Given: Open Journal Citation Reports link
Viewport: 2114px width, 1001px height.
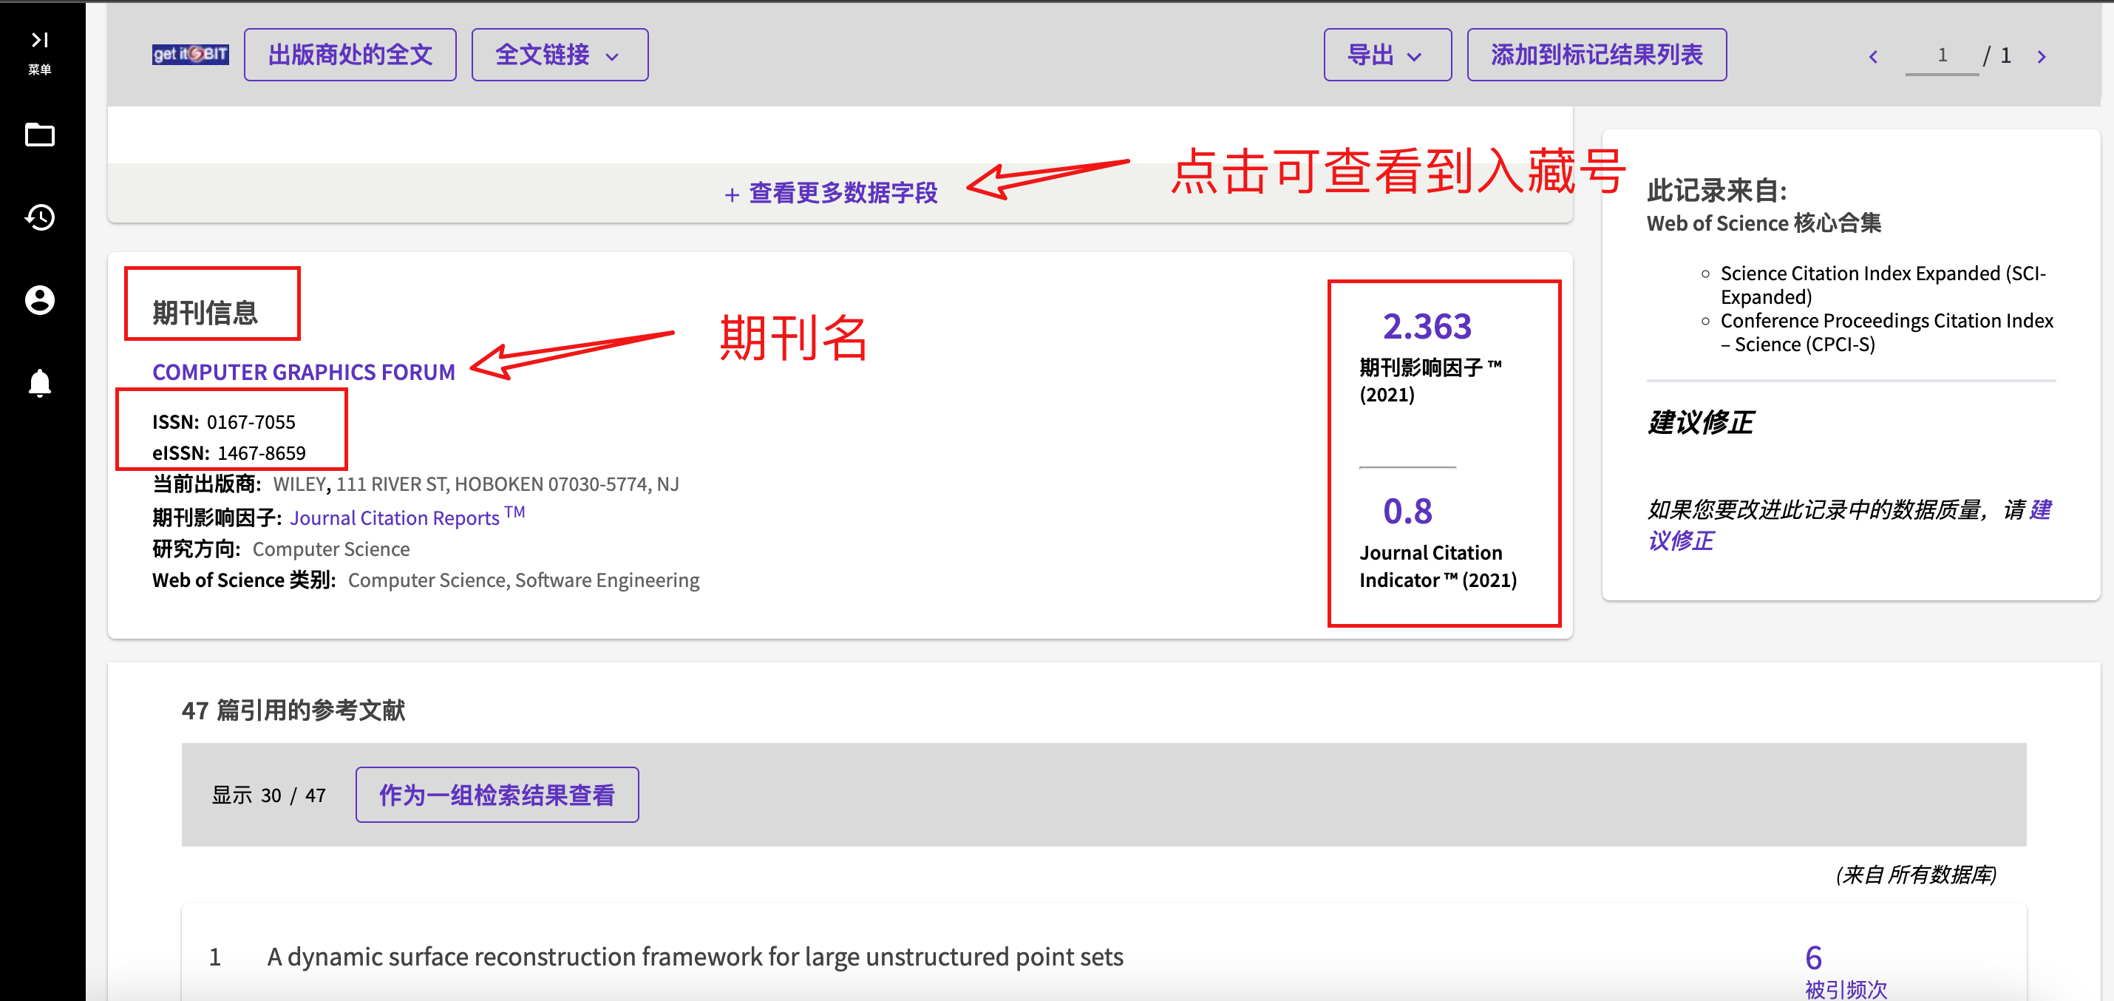Looking at the screenshot, I should click(x=407, y=517).
